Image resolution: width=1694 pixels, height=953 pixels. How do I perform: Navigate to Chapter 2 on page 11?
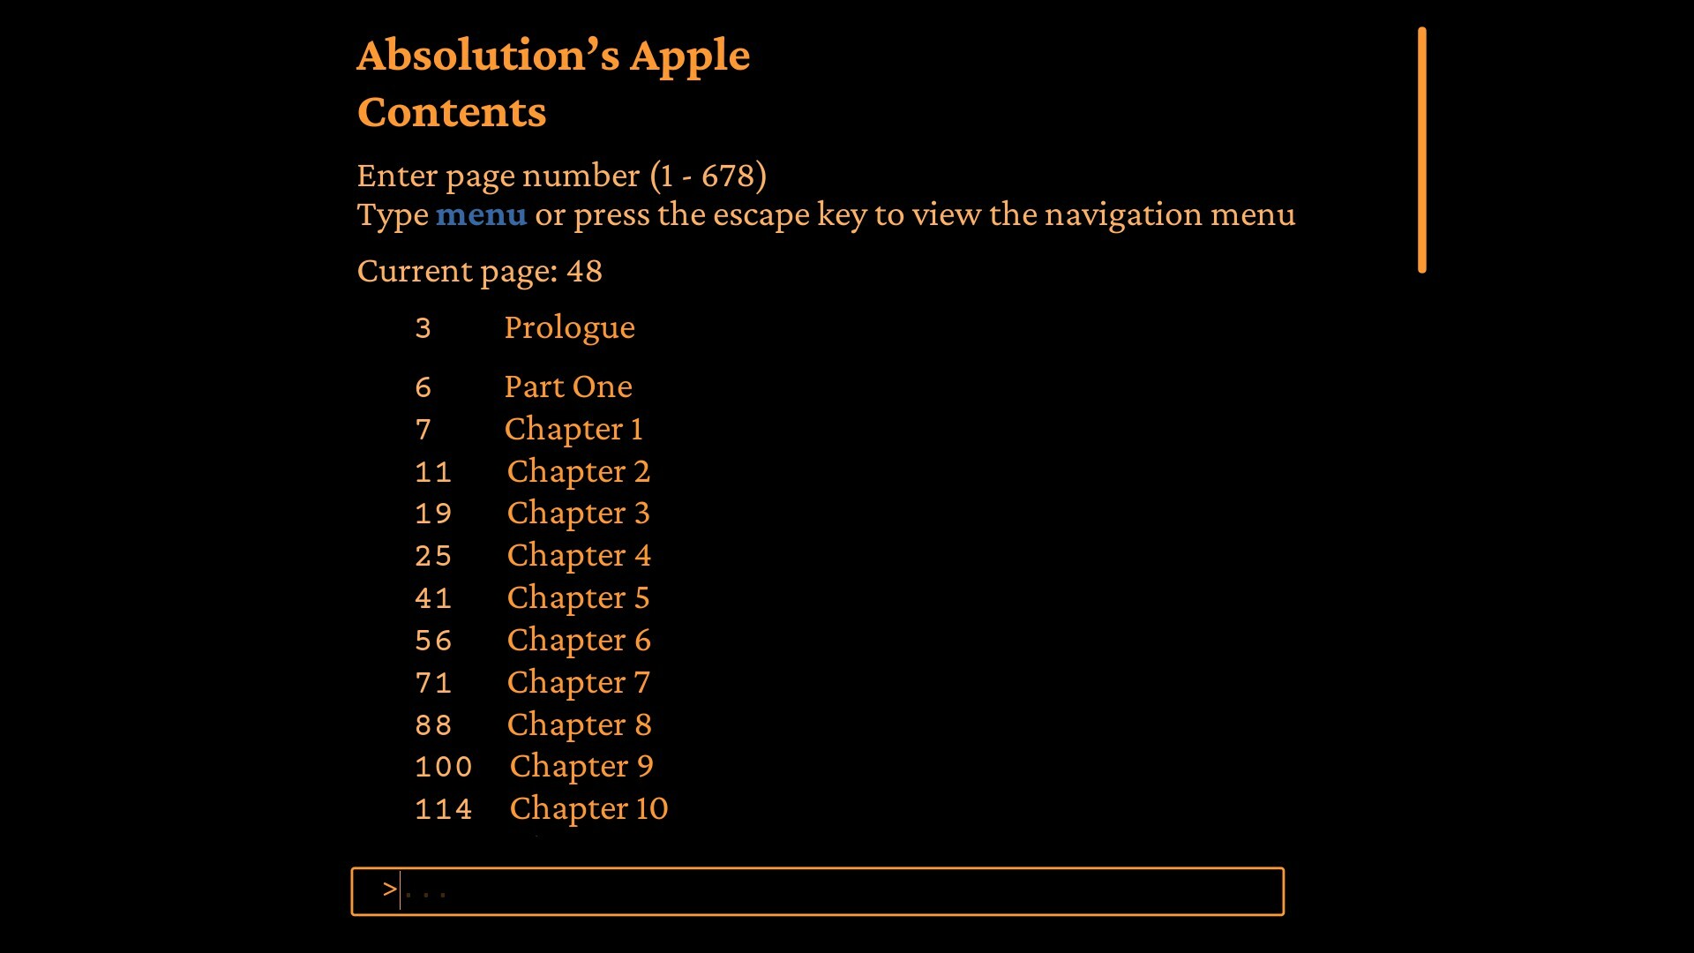click(578, 470)
